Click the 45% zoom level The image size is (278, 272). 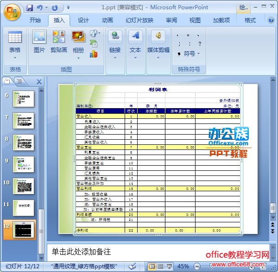tap(183, 266)
